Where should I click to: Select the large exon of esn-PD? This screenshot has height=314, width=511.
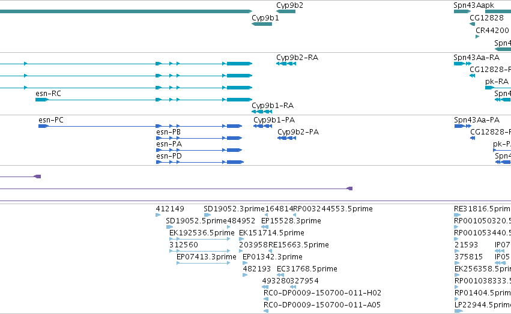(235, 162)
